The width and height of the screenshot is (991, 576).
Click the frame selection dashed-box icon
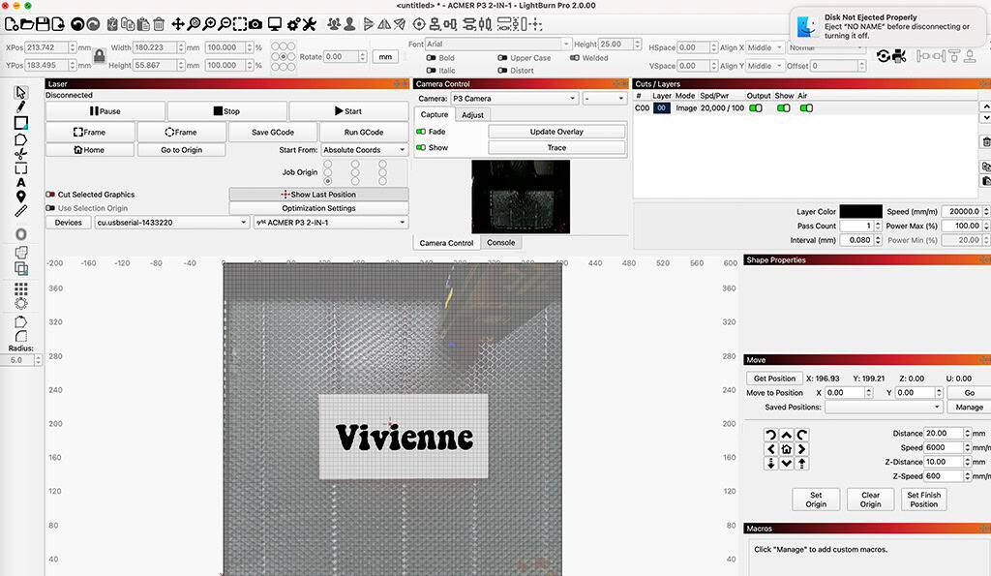(240, 24)
